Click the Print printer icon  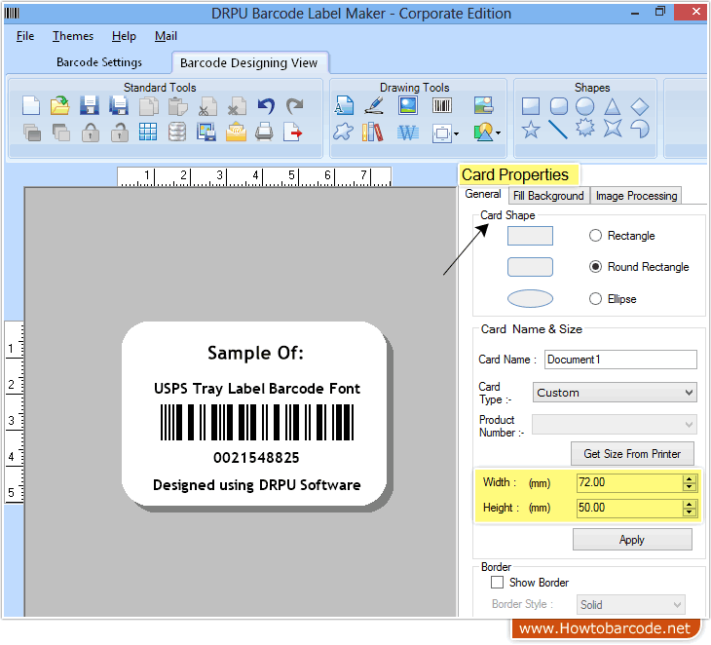pyautogui.click(x=264, y=132)
